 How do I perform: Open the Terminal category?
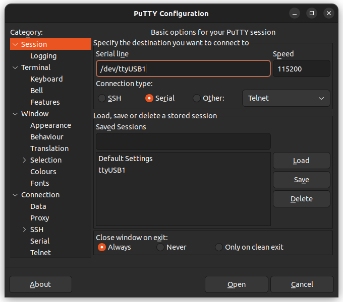coord(36,67)
